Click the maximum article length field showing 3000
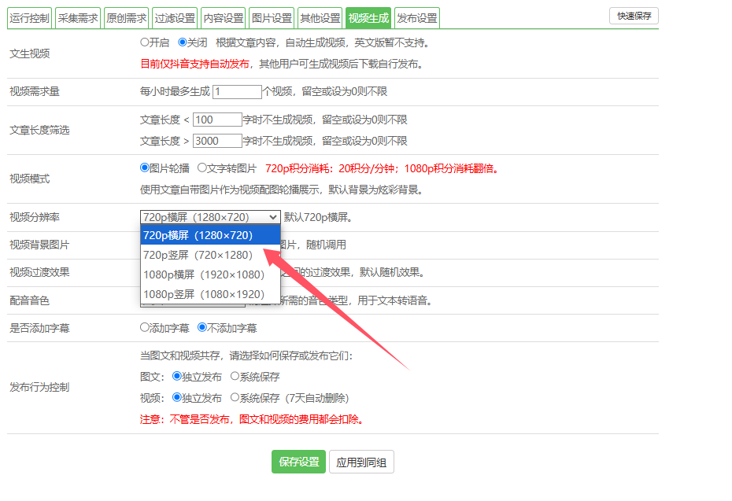The image size is (732, 501). coord(217,141)
